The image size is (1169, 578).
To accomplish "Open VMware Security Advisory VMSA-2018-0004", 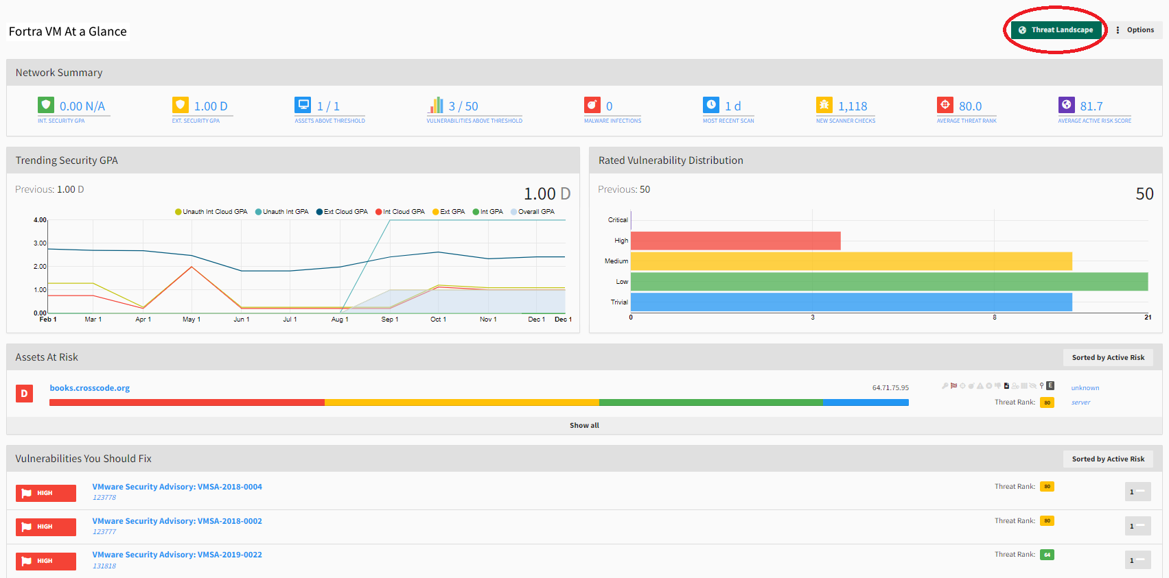I will coord(177,487).
